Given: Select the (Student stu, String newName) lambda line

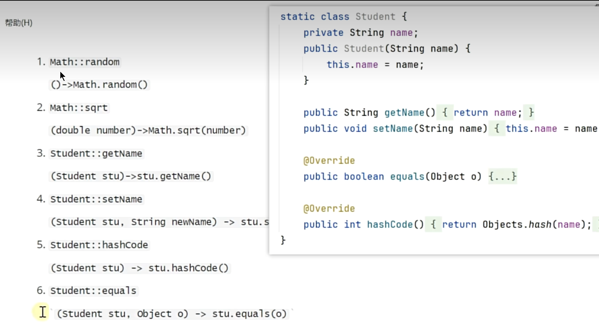Looking at the screenshot, I should pos(159,222).
